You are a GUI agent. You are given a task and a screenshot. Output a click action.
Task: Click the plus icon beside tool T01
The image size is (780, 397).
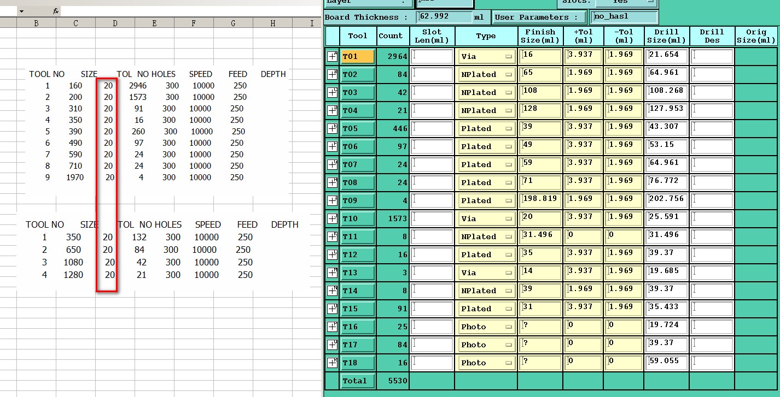click(332, 56)
